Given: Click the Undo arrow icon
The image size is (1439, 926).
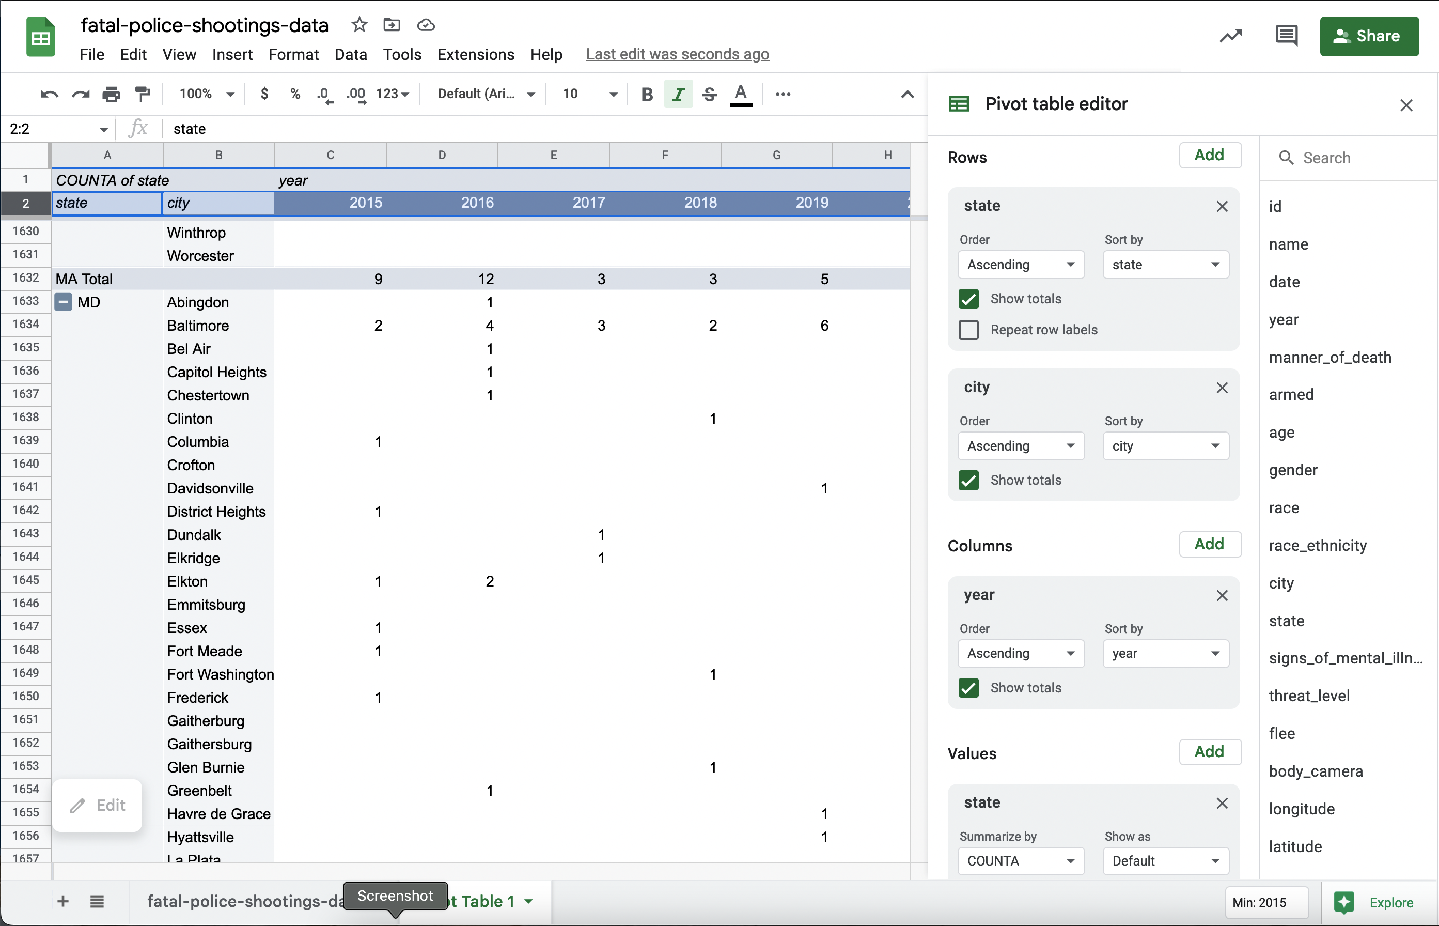Looking at the screenshot, I should point(49,95).
